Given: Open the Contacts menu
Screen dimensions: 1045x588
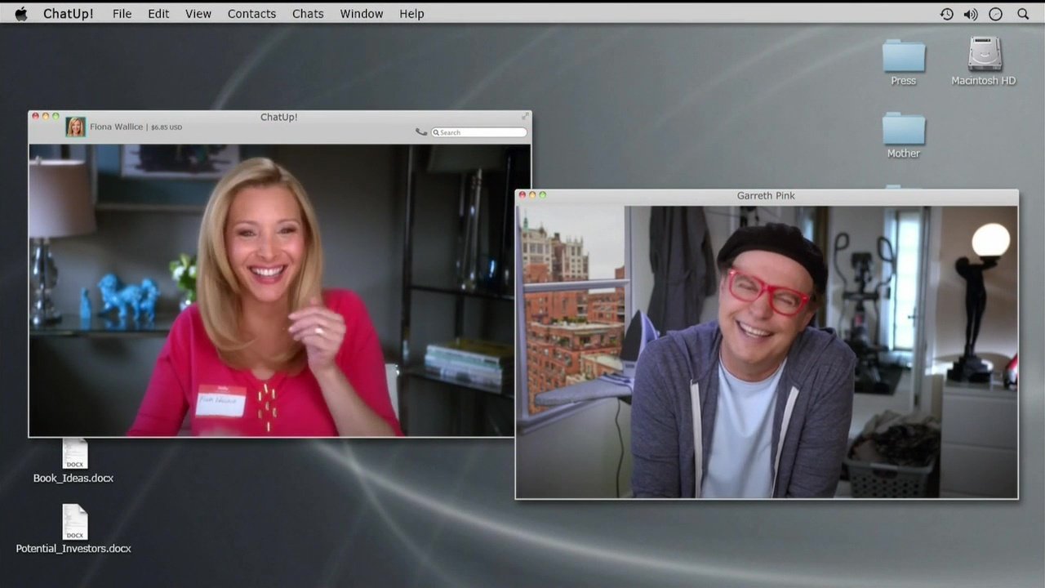Looking at the screenshot, I should [x=251, y=14].
